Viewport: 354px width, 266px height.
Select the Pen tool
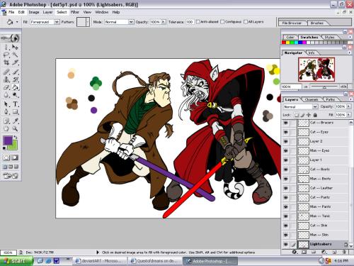(6, 112)
